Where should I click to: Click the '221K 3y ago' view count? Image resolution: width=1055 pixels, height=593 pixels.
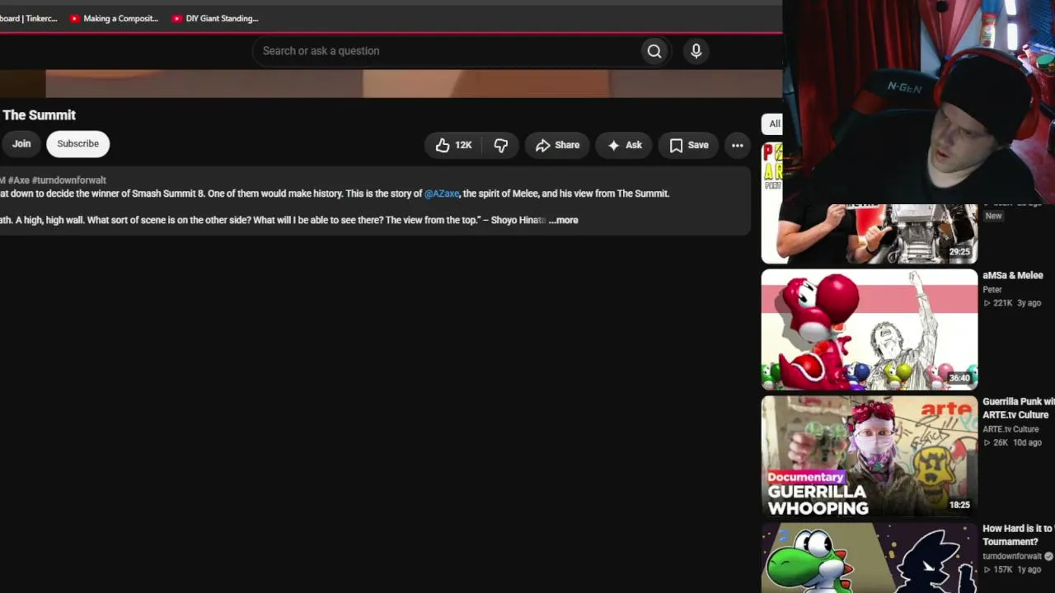[1013, 303]
